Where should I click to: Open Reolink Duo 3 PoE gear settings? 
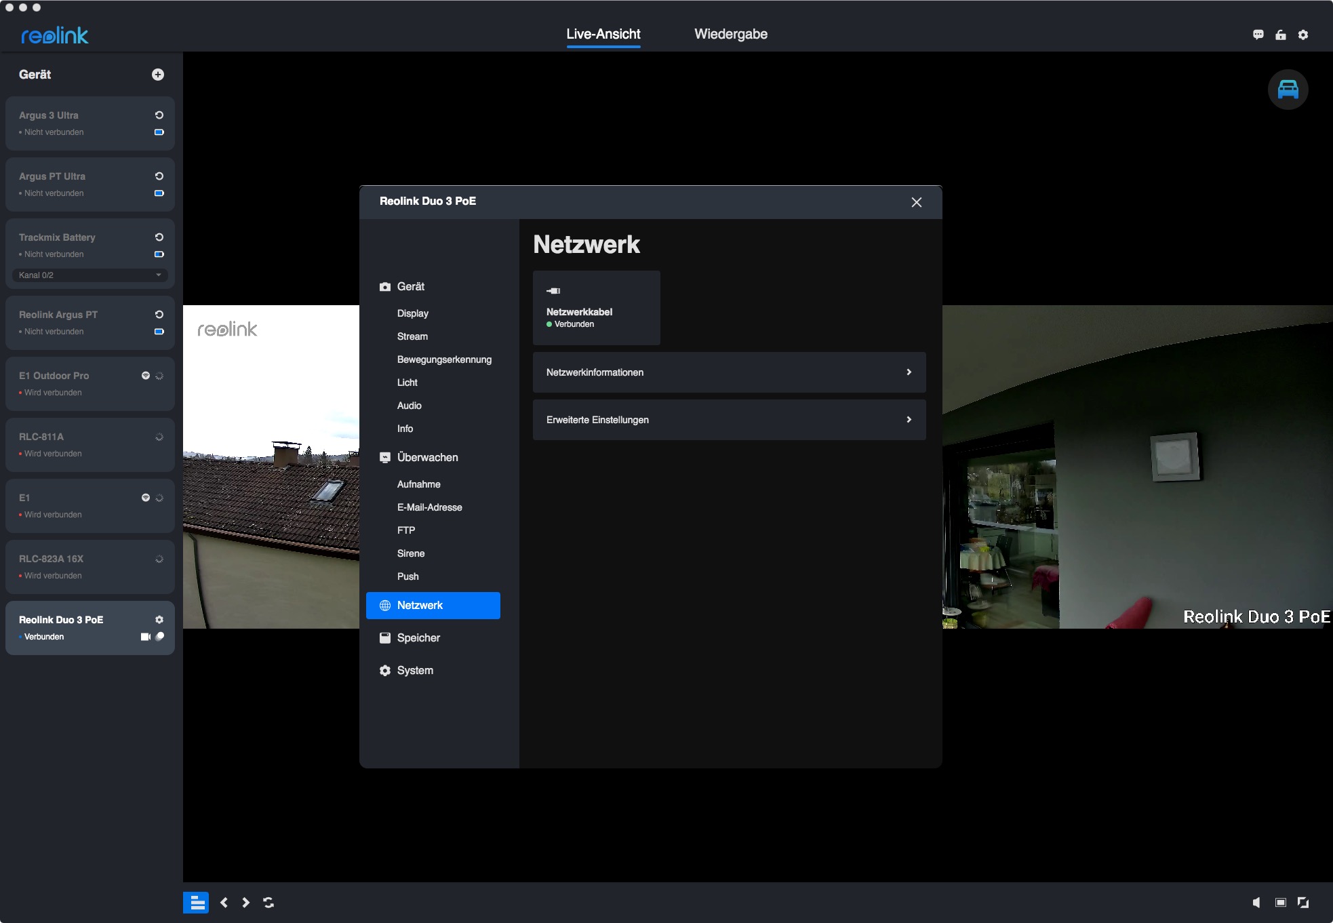click(159, 619)
